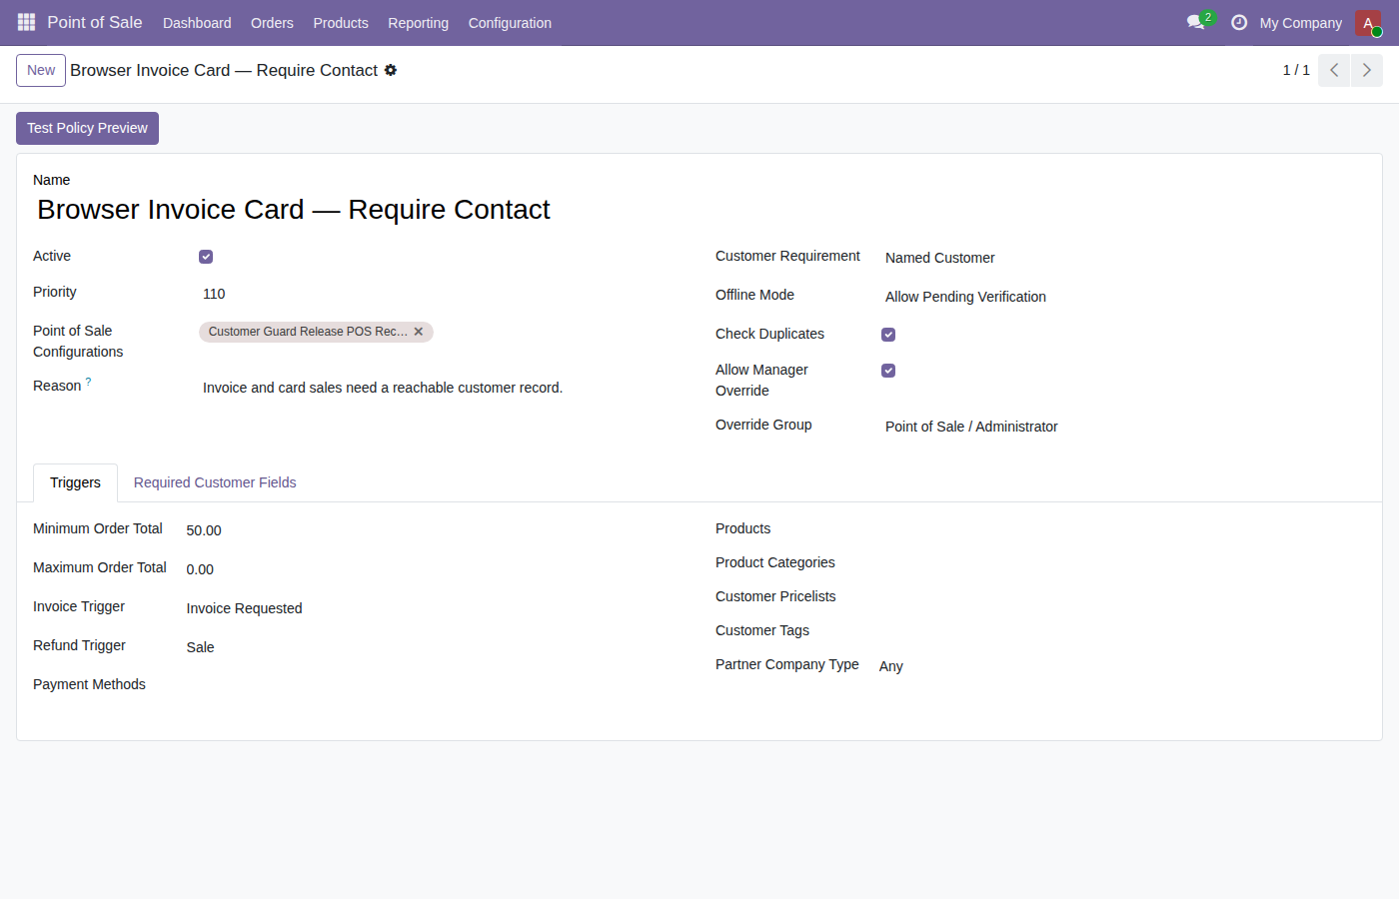Image resolution: width=1399 pixels, height=899 pixels.
Task: Change the Invoice Trigger selection
Action: 435,608
